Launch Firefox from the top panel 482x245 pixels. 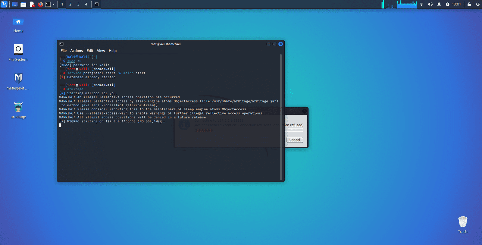pos(40,4)
